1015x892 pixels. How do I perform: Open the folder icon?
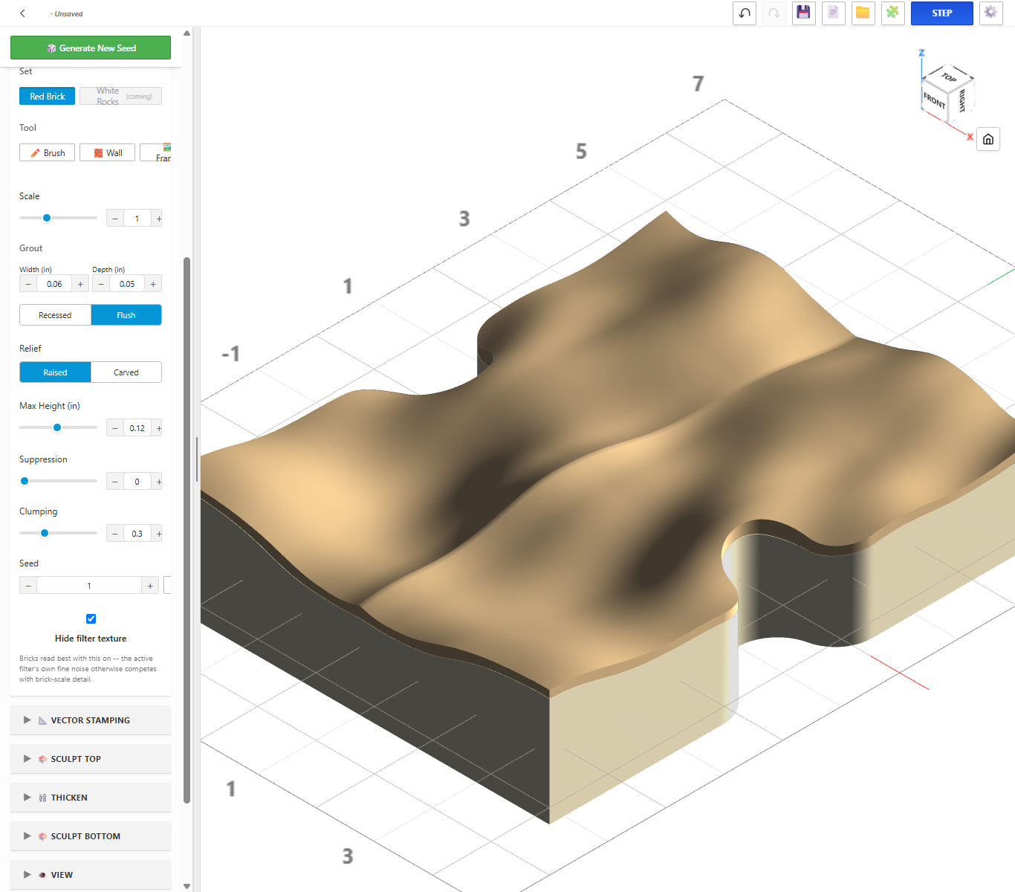863,13
